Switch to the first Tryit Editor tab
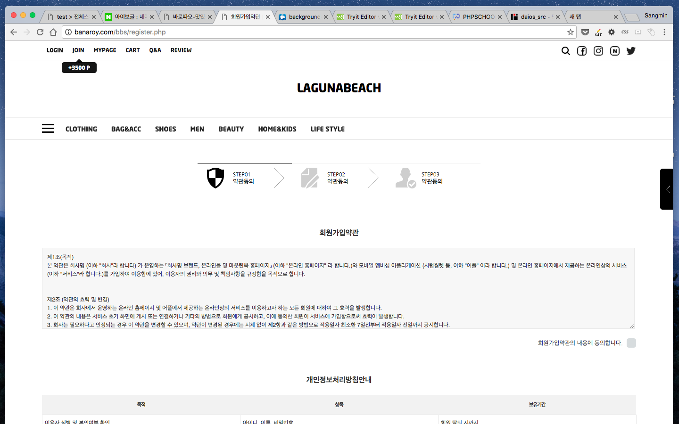This screenshot has width=679, height=424. [361, 17]
